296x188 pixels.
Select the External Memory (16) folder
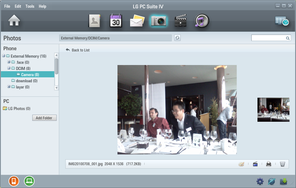[x=28, y=56]
